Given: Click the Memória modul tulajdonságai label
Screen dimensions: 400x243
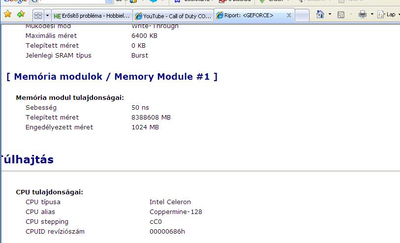Looking at the screenshot, I should (70, 98).
